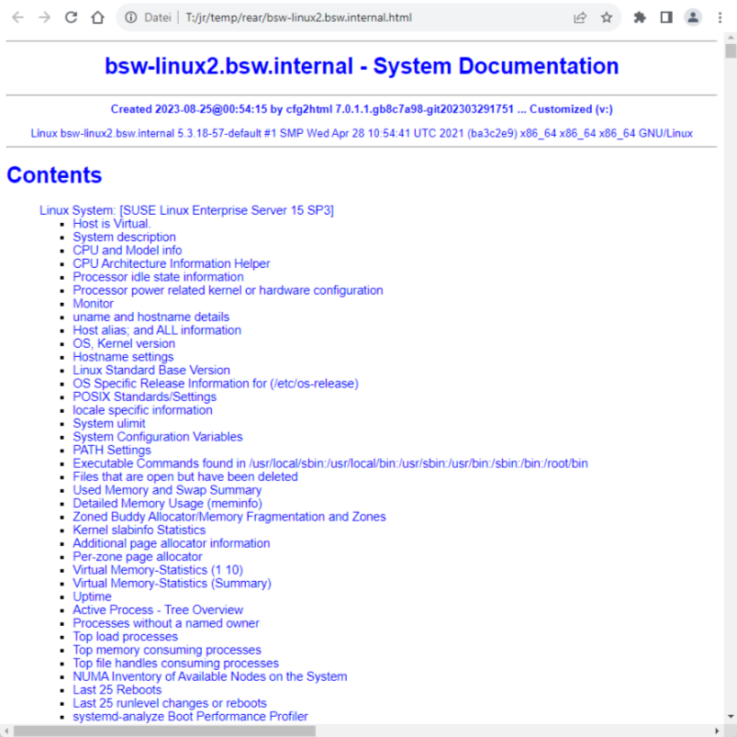Click the browser forward arrow

click(x=45, y=17)
